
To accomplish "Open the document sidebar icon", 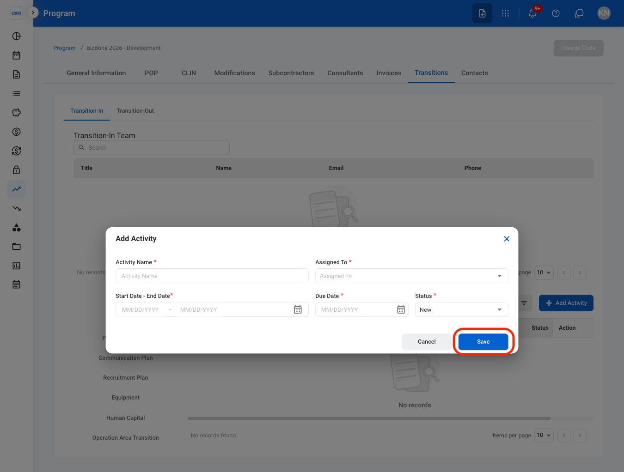I will (17, 74).
